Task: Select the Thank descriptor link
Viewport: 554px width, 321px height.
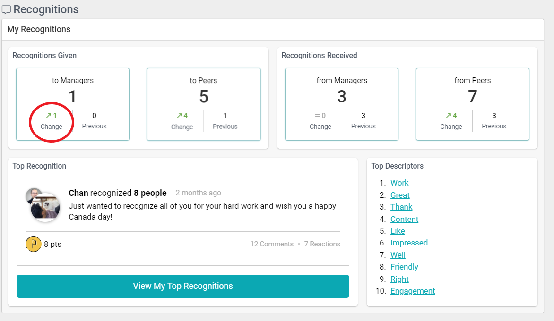Action: [x=401, y=207]
